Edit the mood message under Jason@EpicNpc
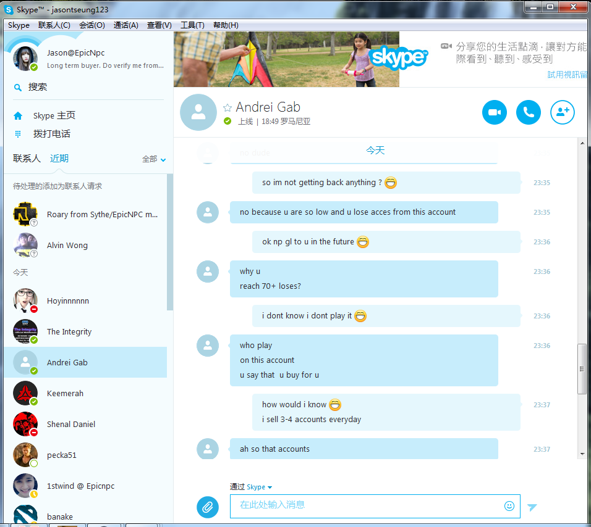 click(x=105, y=65)
